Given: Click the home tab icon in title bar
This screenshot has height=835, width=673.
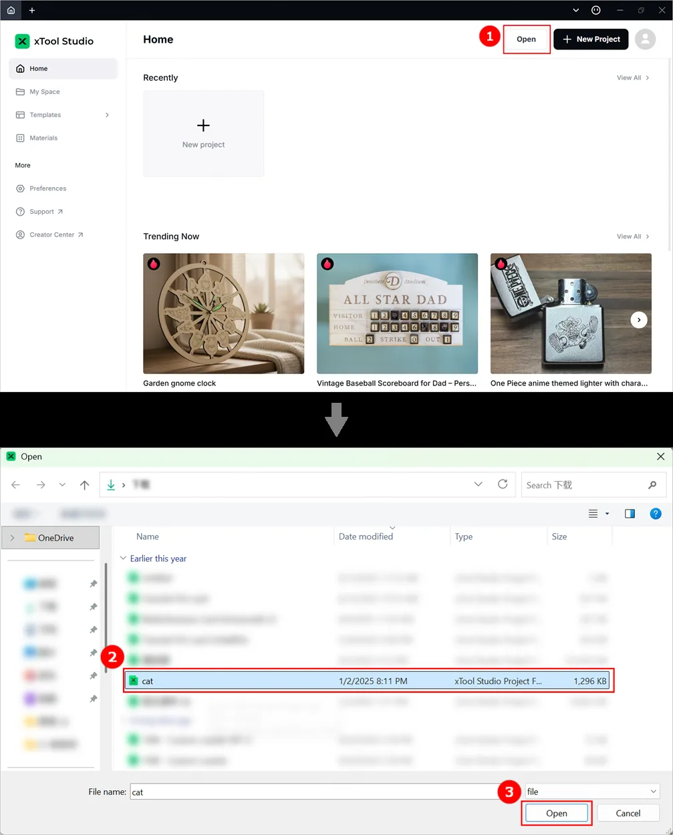Looking at the screenshot, I should point(11,10).
